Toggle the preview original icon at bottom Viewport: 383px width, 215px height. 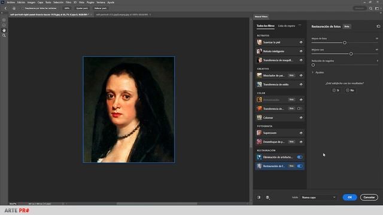point(259,198)
